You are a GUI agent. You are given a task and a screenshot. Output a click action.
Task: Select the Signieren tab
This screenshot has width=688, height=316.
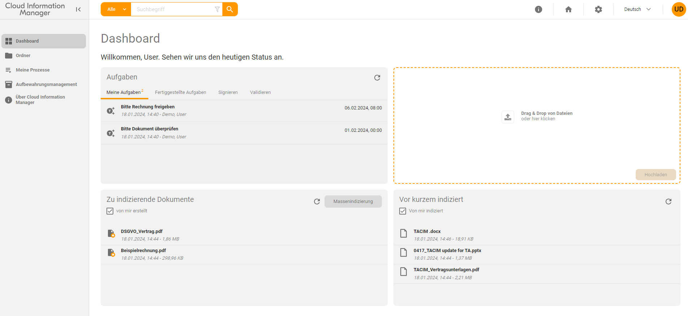[x=228, y=92]
